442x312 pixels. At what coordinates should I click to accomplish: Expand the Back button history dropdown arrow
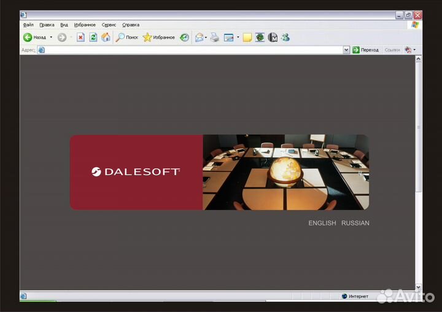pos(52,37)
